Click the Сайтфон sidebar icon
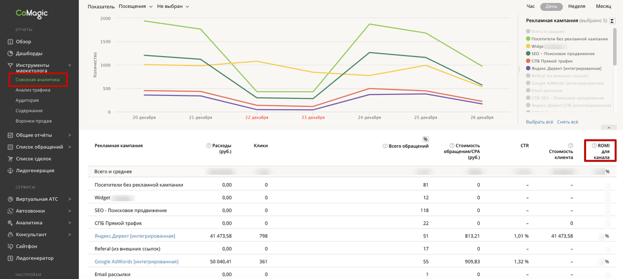This screenshot has height=279, width=623. 10,246
